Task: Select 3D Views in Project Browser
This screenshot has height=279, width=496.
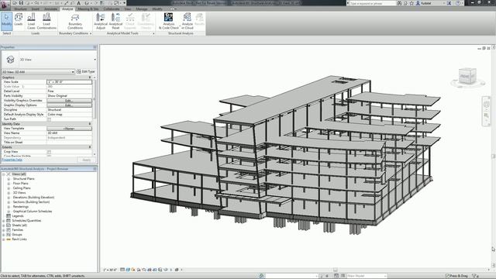Action: (x=19, y=193)
